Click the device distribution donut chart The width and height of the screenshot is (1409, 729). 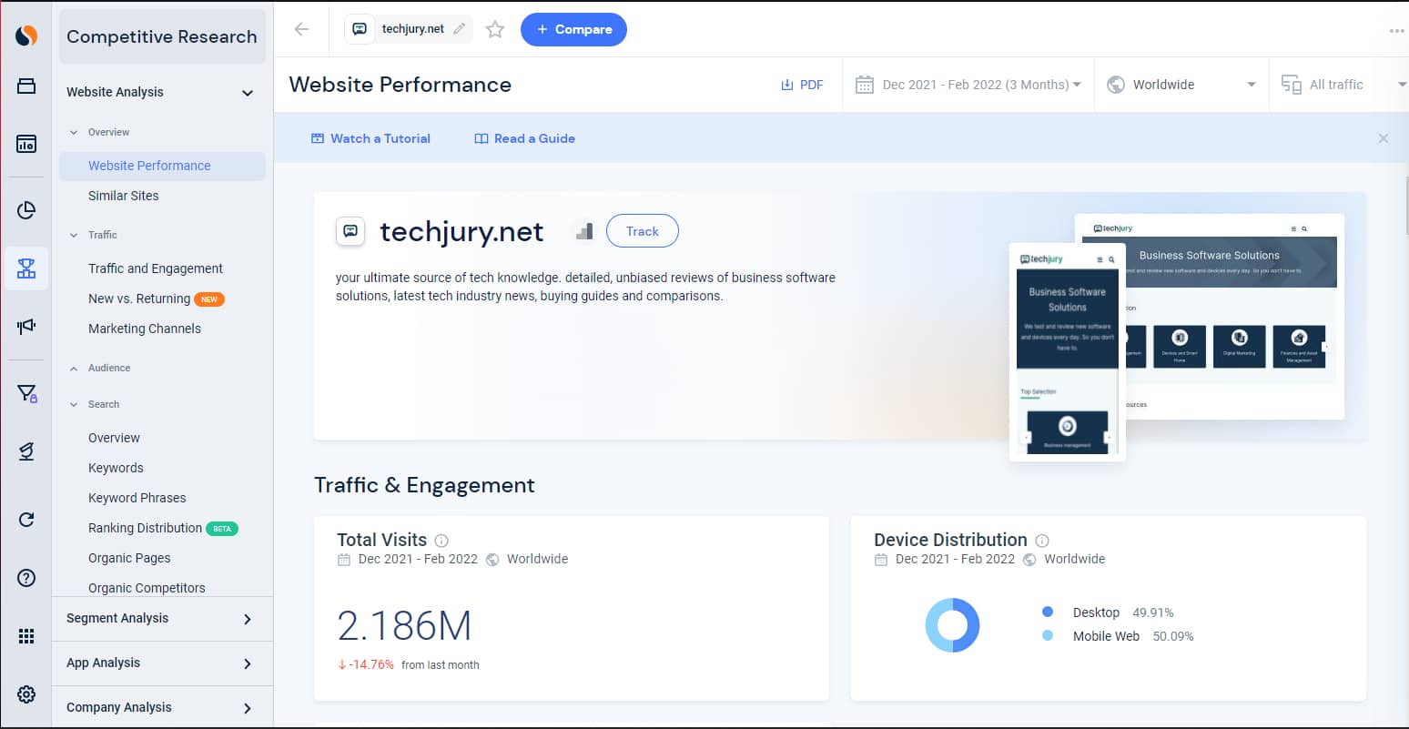(952, 624)
